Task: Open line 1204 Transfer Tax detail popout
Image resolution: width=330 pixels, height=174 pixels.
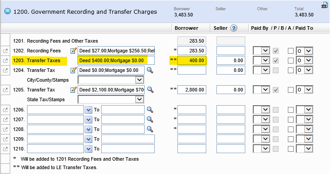Action: tap(5, 71)
